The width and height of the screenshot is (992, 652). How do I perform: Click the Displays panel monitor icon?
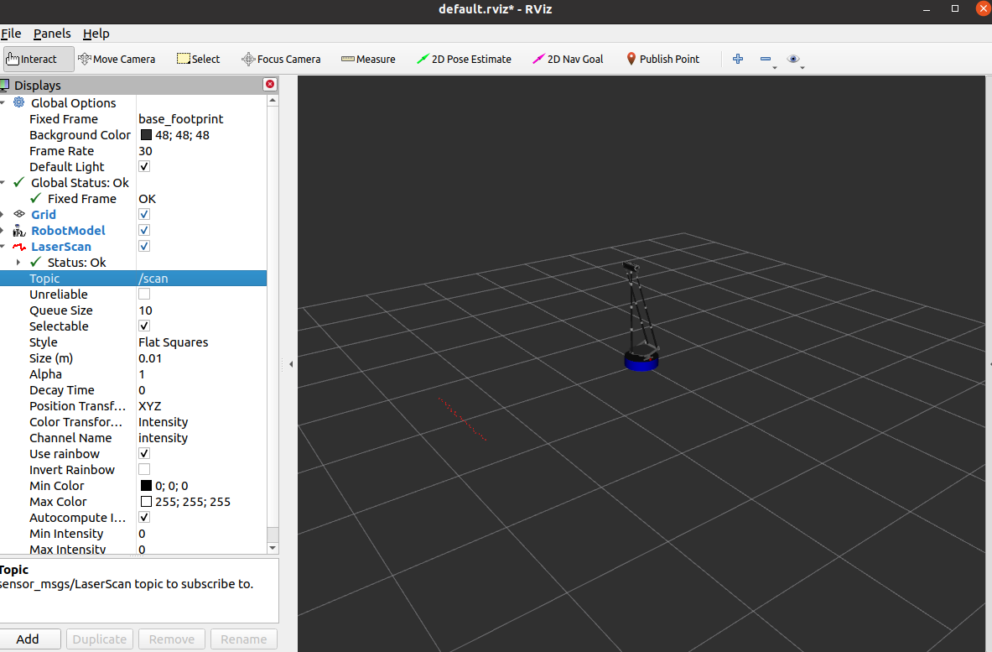4,85
